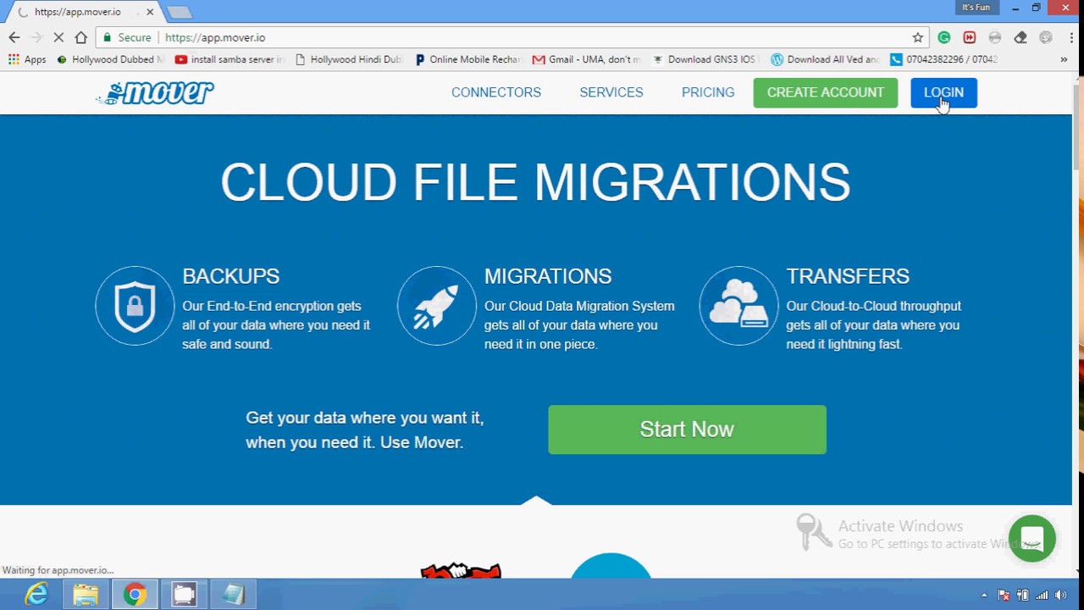This screenshot has height=610, width=1084.
Task: Open the Apps bookmarks shortcut
Action: [27, 59]
